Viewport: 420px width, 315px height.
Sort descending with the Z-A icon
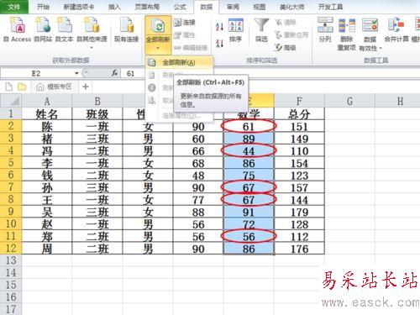(x=219, y=44)
